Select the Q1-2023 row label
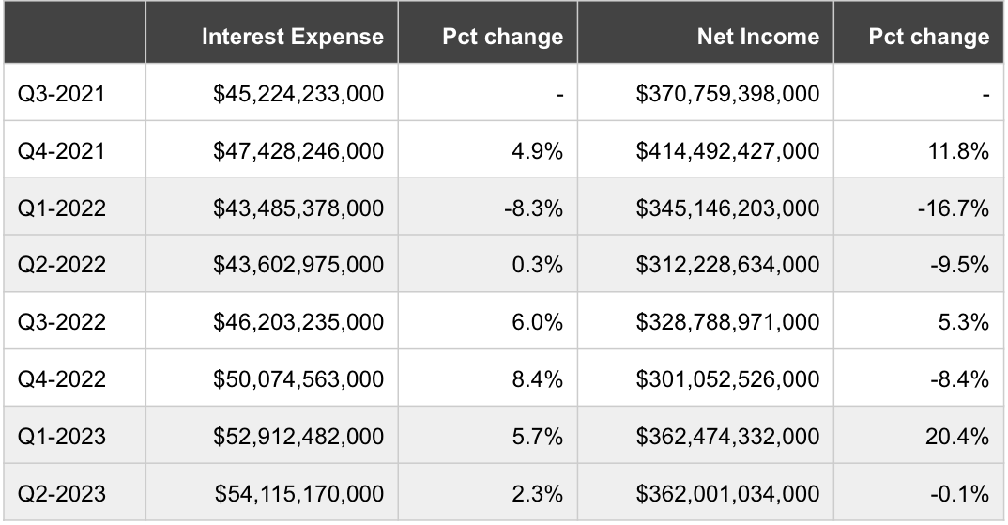This screenshot has width=1008, height=525. click(x=62, y=436)
